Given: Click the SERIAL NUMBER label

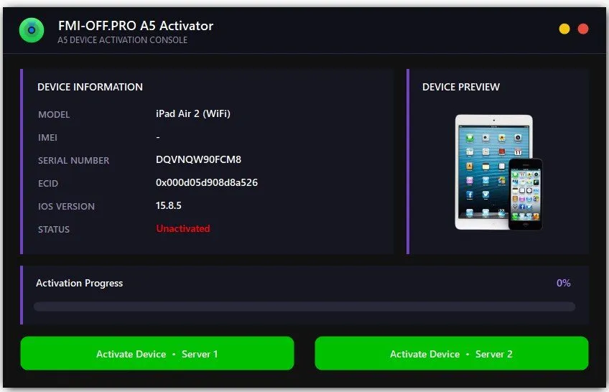Looking at the screenshot, I should [x=74, y=160].
